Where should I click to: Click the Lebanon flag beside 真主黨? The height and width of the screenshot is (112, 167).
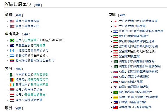tap(116, 57)
